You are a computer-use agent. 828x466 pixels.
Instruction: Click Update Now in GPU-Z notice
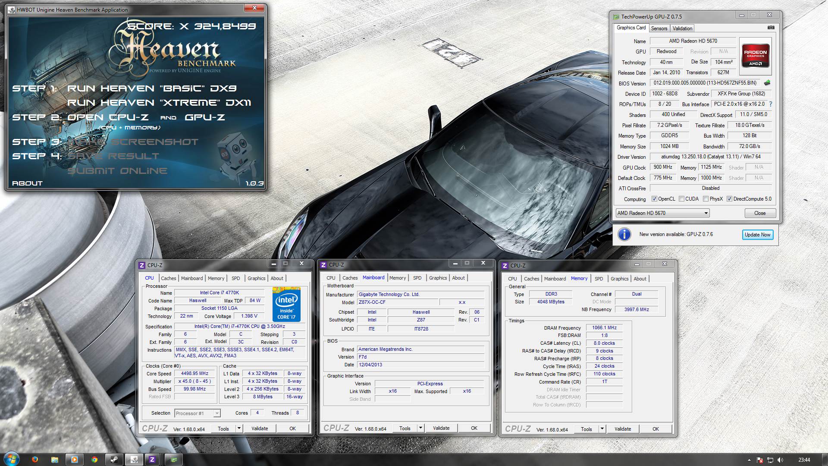coord(757,235)
